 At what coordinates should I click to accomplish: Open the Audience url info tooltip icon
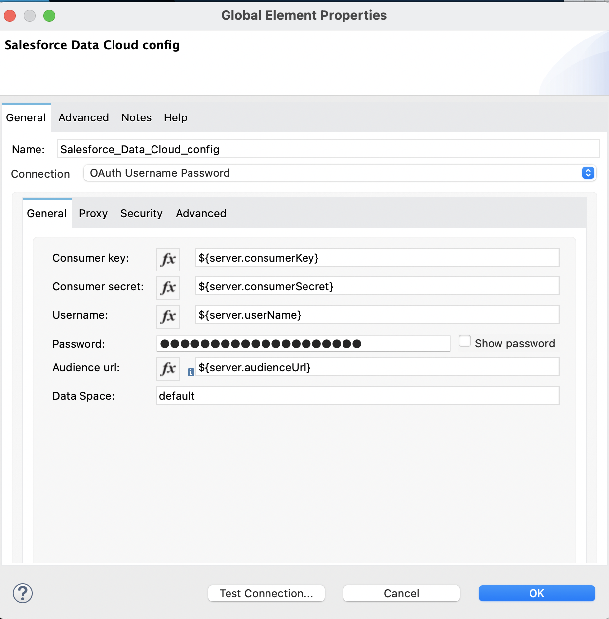pyautogui.click(x=190, y=373)
